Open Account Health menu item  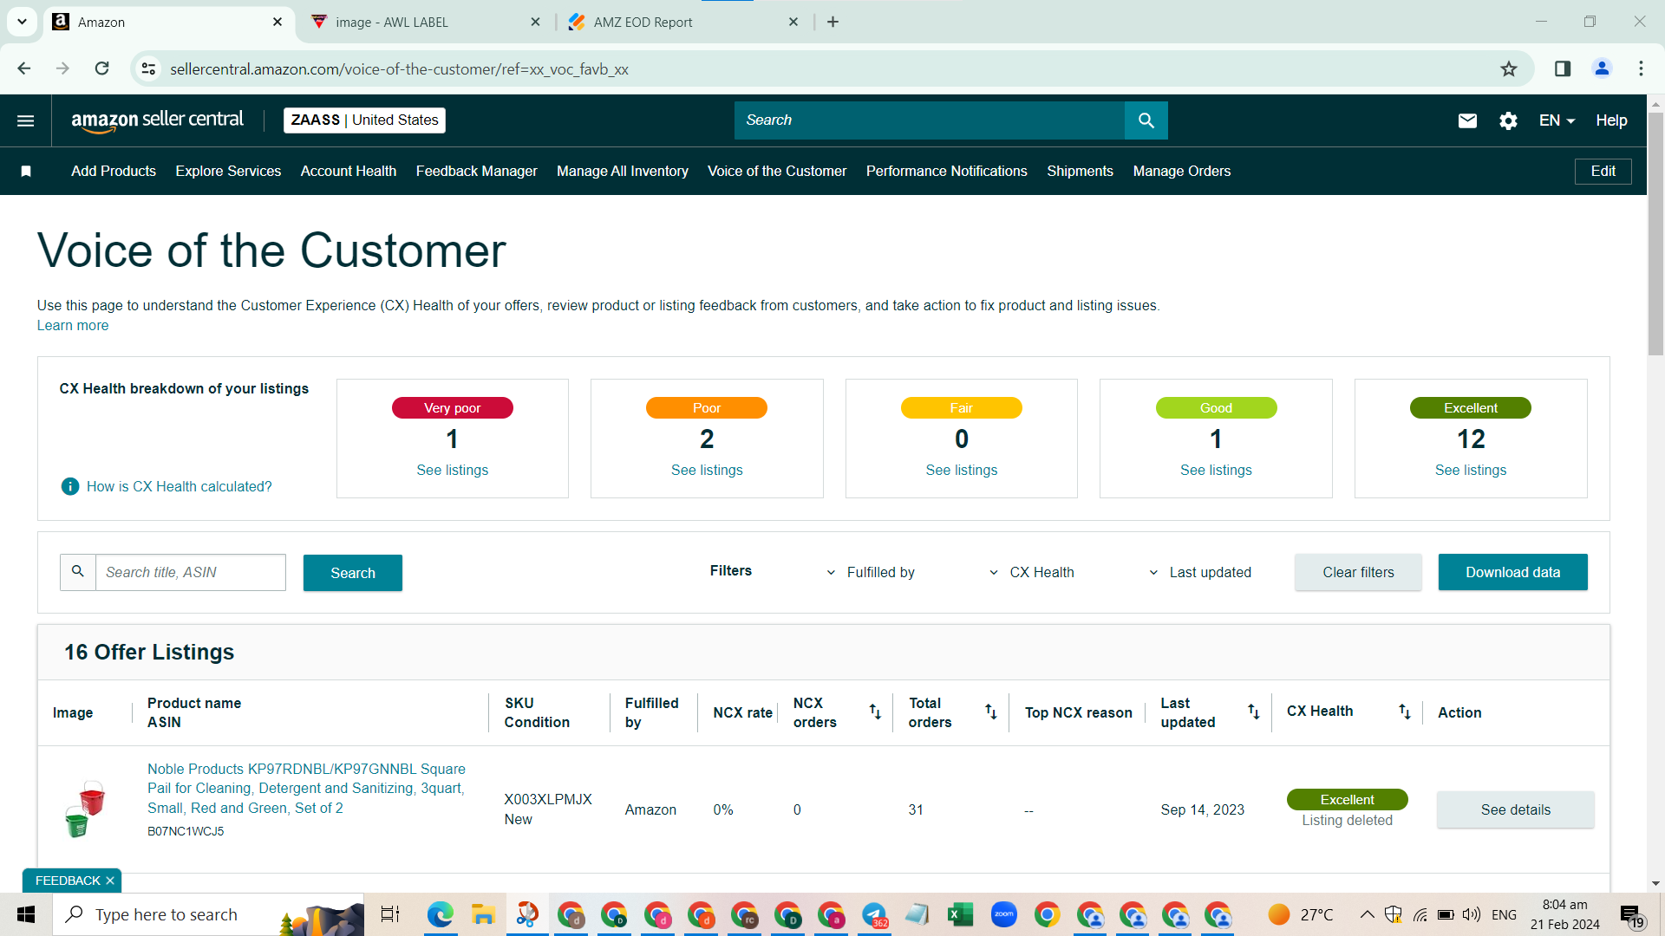[349, 172]
